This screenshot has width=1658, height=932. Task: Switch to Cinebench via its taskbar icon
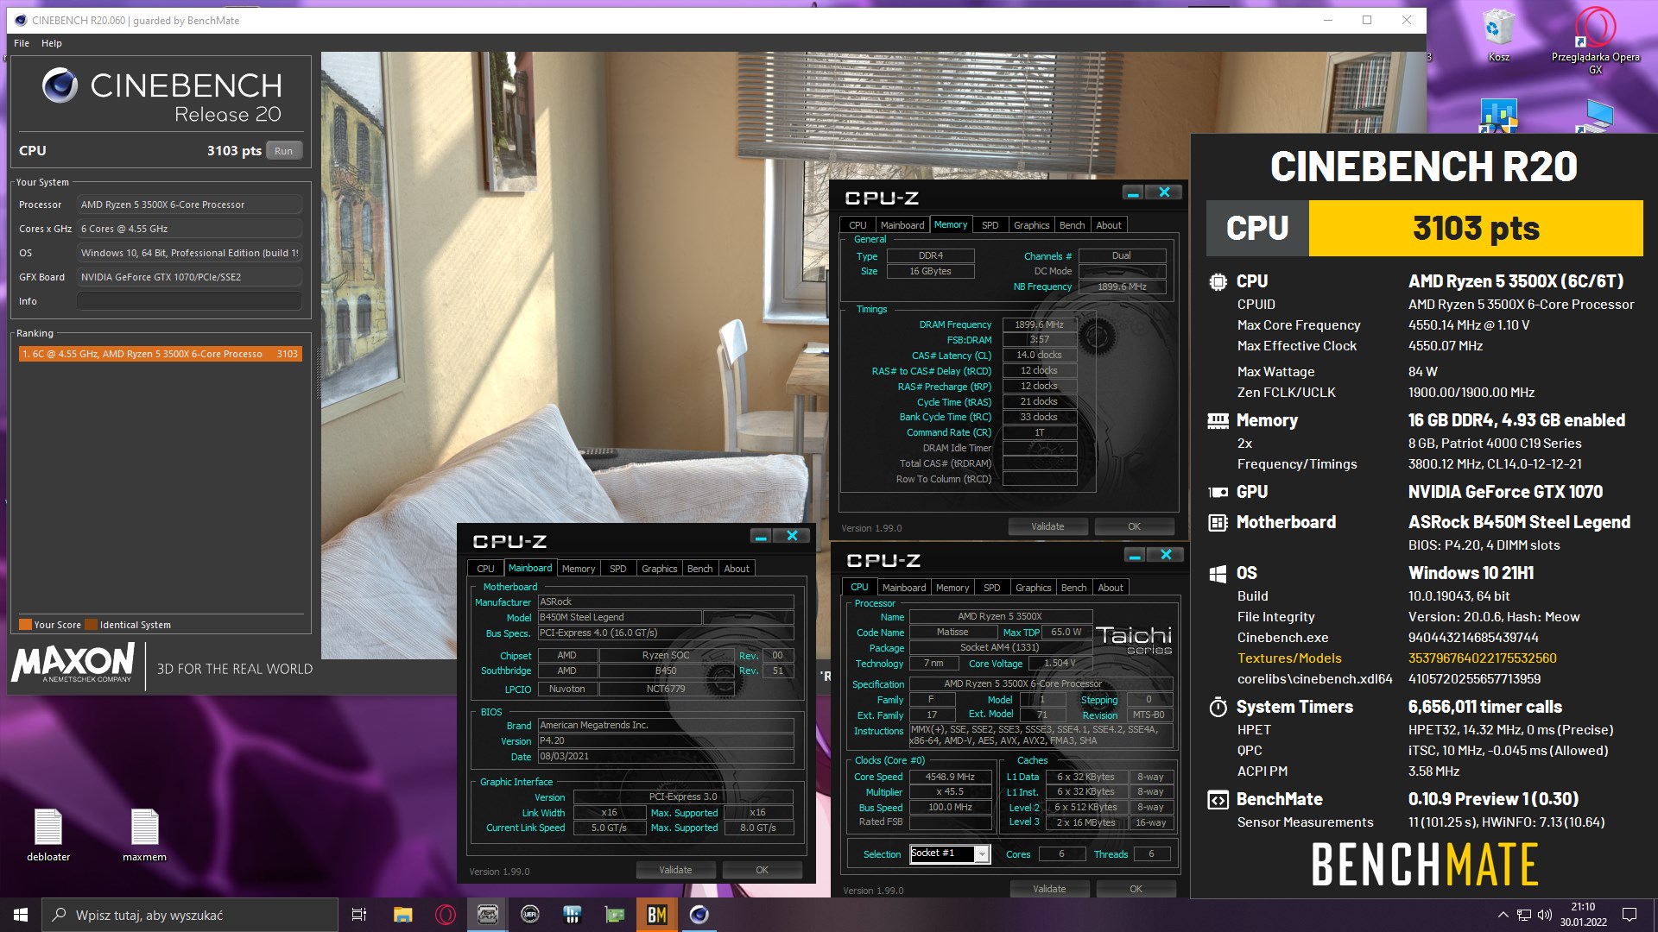click(699, 915)
